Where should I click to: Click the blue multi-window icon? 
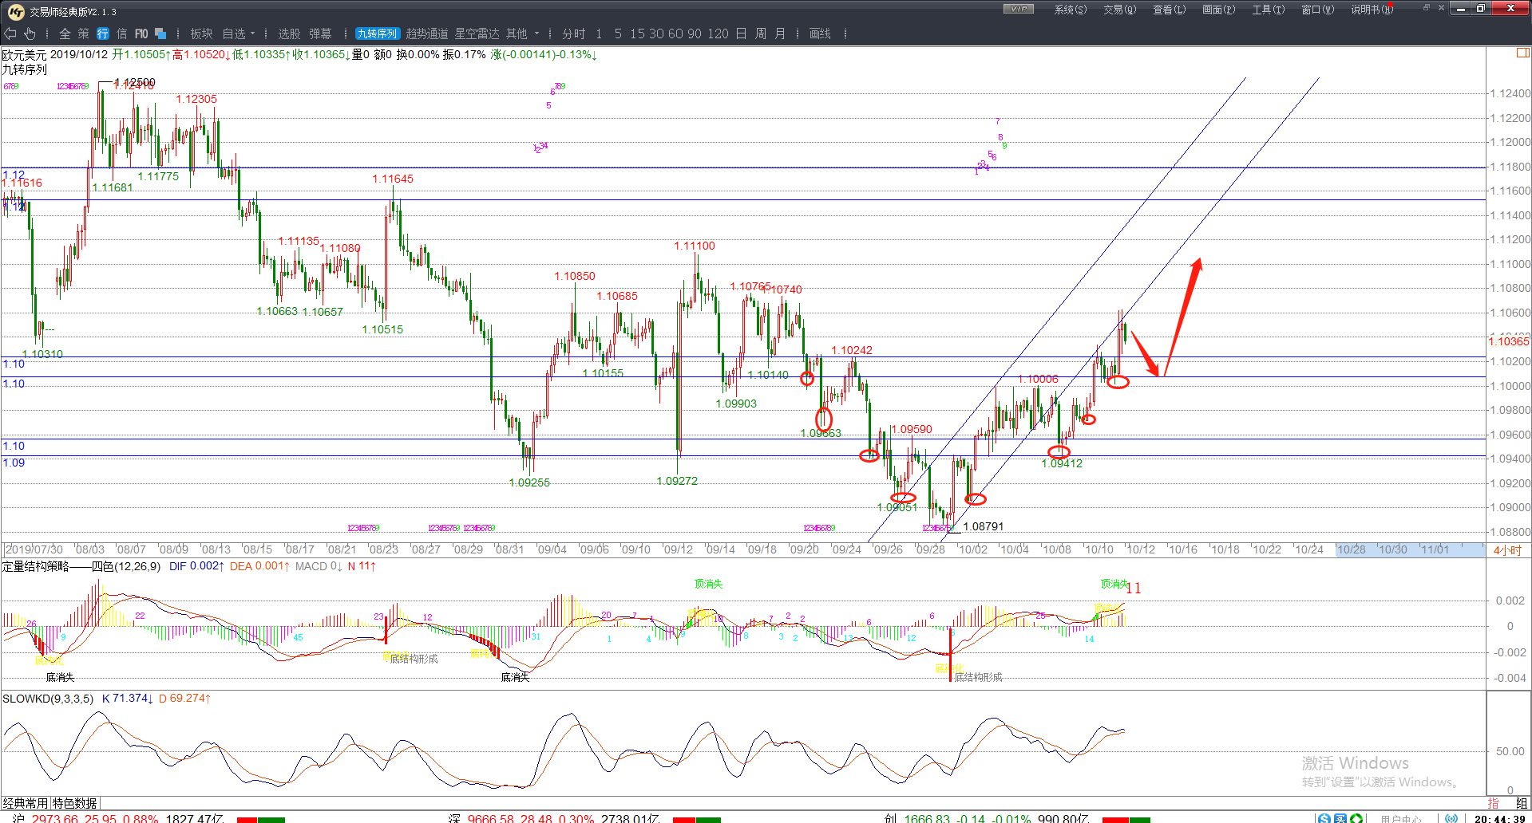[x=160, y=33]
